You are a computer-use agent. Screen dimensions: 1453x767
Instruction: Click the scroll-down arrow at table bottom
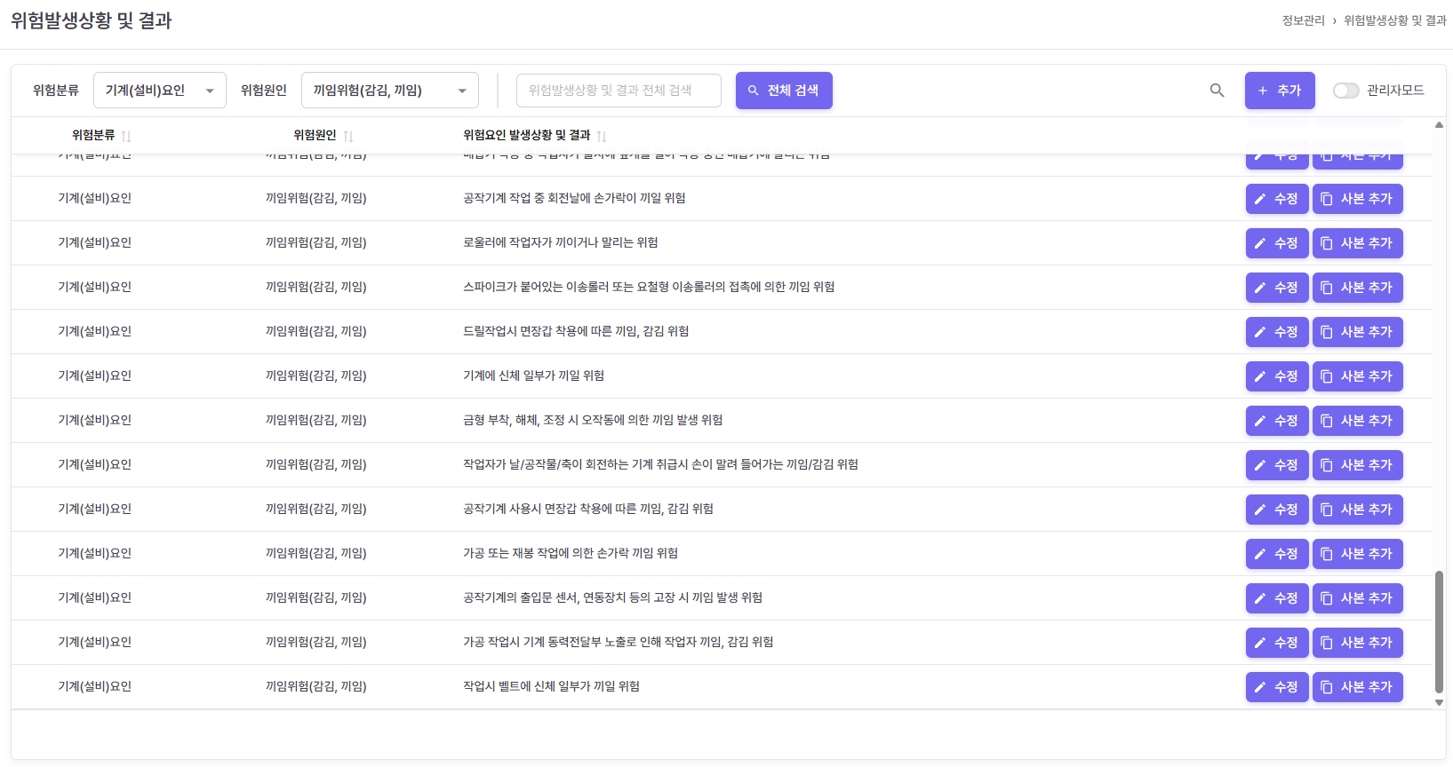pyautogui.click(x=1439, y=702)
